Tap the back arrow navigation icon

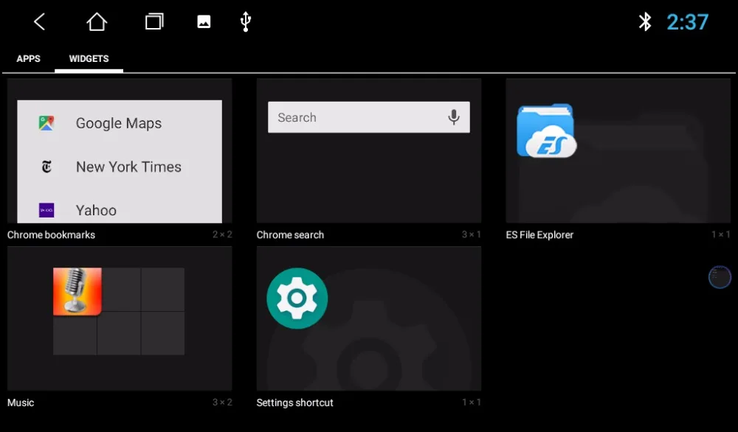(x=40, y=21)
